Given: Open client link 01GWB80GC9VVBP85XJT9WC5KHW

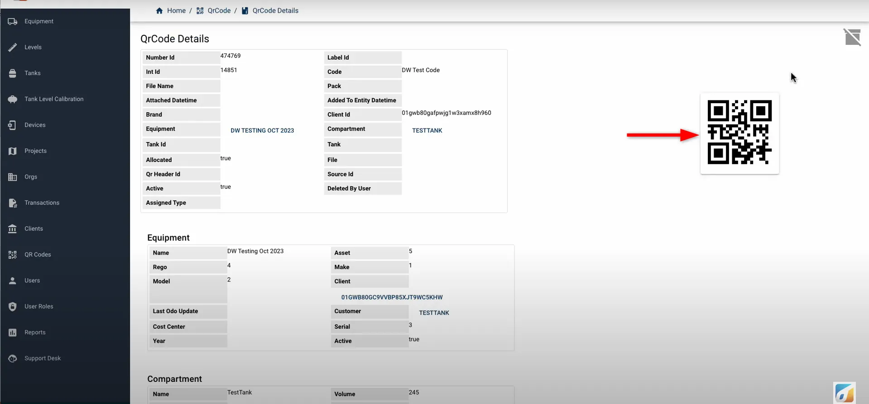Looking at the screenshot, I should [392, 297].
